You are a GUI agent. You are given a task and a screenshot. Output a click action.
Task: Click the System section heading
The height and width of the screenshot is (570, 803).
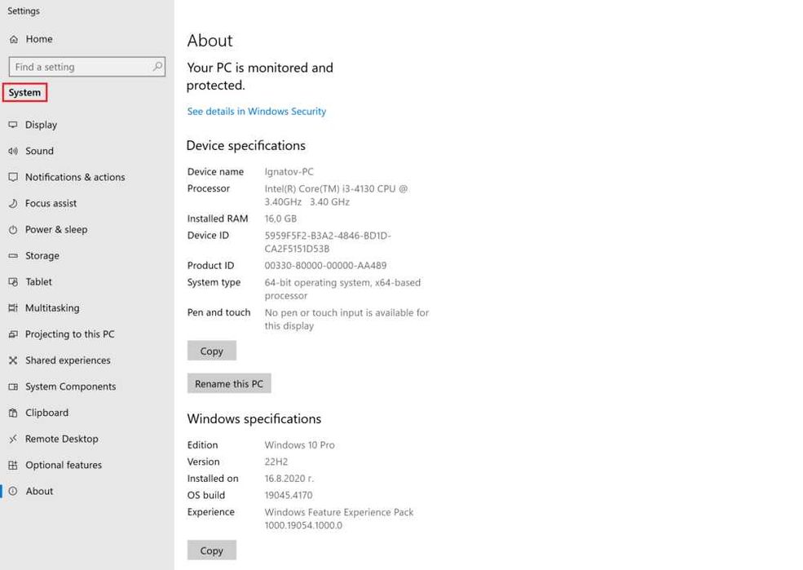[24, 93]
